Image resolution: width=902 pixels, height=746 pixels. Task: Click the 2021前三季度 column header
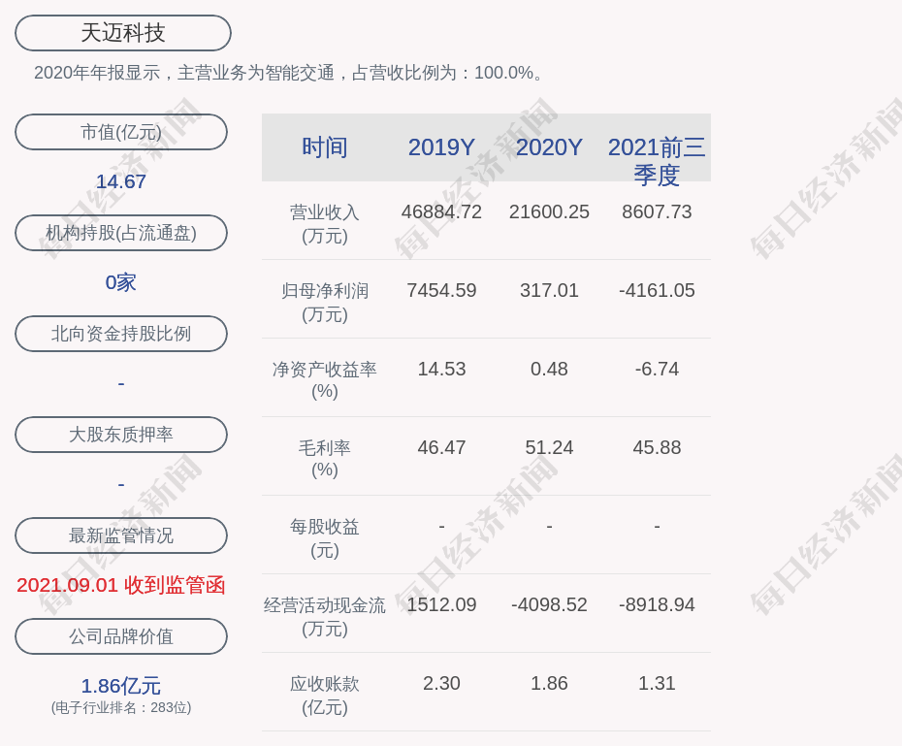click(x=657, y=160)
